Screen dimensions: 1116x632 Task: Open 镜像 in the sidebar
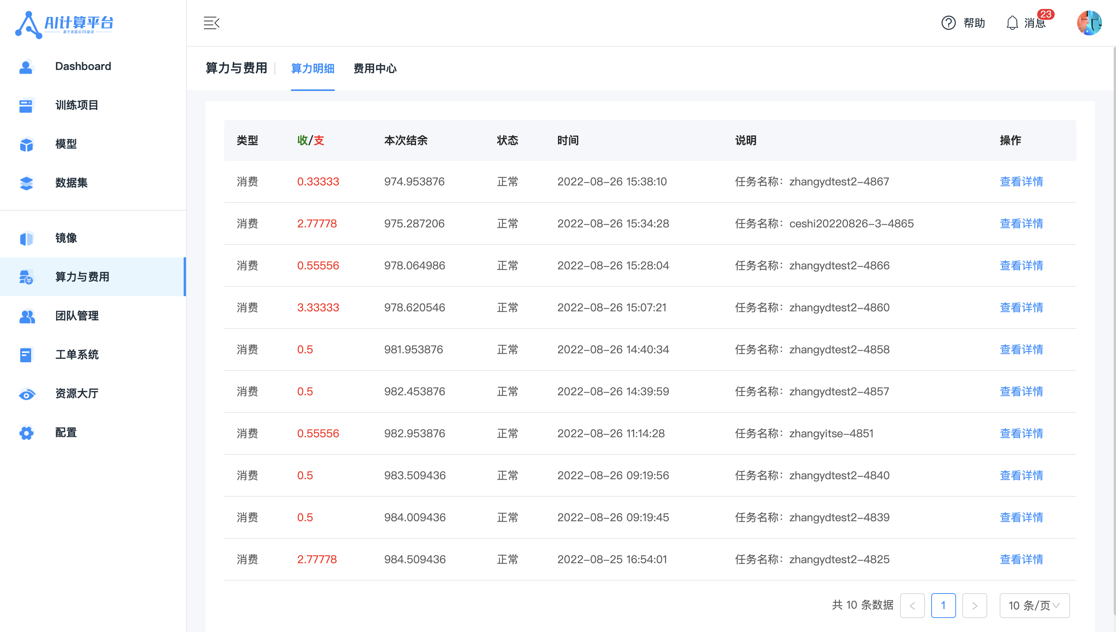coord(93,238)
